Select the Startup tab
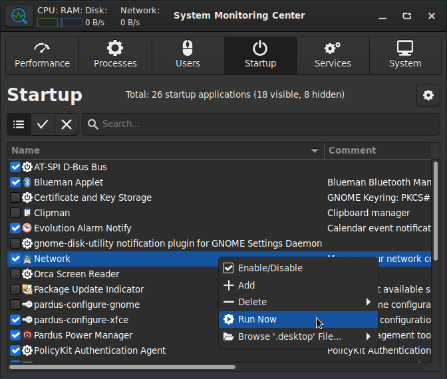Image resolution: width=447 pixels, height=379 pixels. [261, 56]
